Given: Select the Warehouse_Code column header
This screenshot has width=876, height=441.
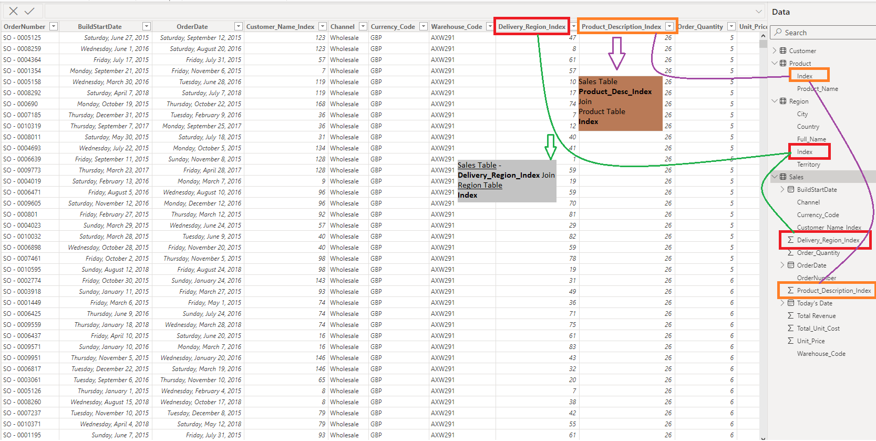Looking at the screenshot, I should coord(457,26).
